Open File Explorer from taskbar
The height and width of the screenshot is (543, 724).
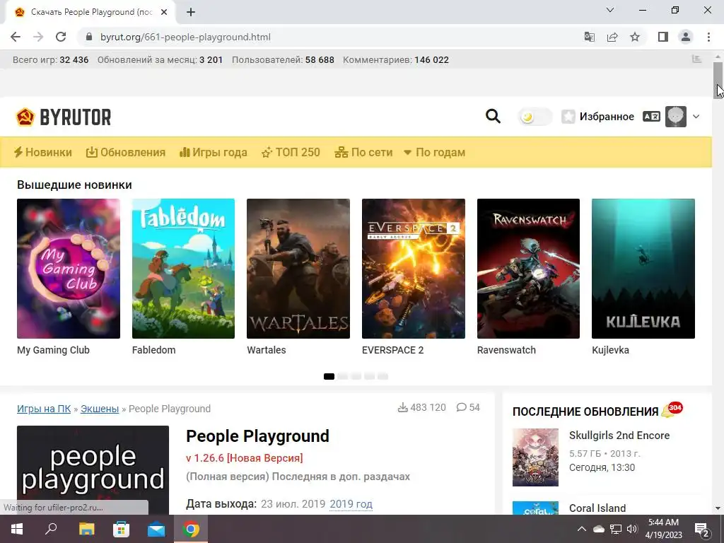pos(86,529)
